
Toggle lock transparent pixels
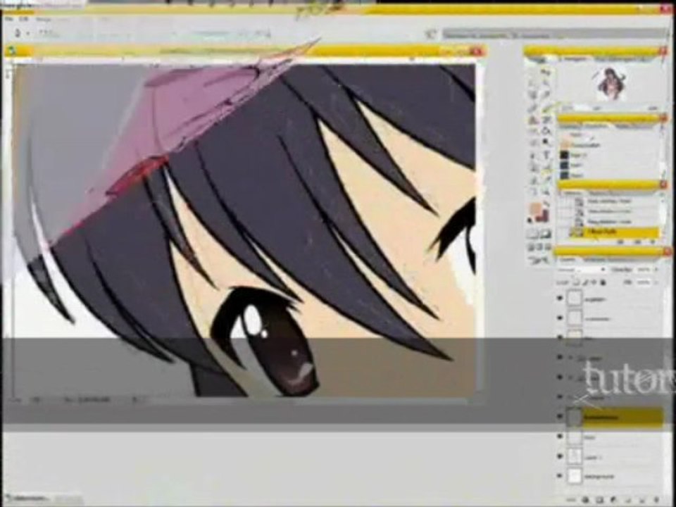(577, 282)
